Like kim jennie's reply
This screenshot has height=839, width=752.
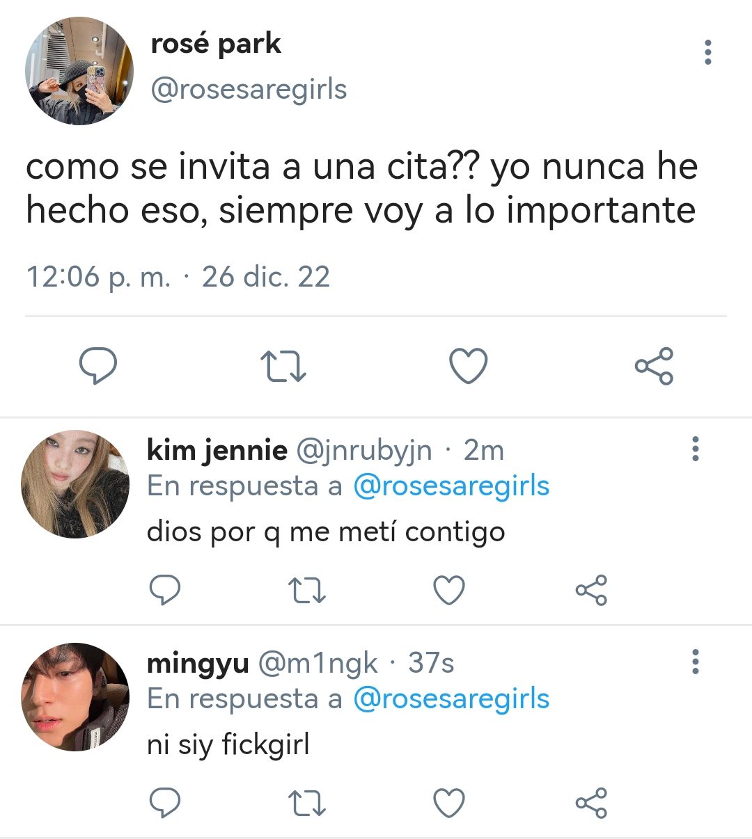tap(449, 591)
